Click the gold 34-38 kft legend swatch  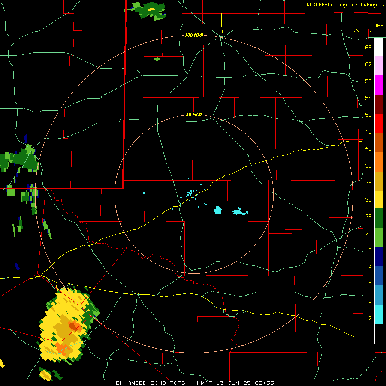pos(379,181)
